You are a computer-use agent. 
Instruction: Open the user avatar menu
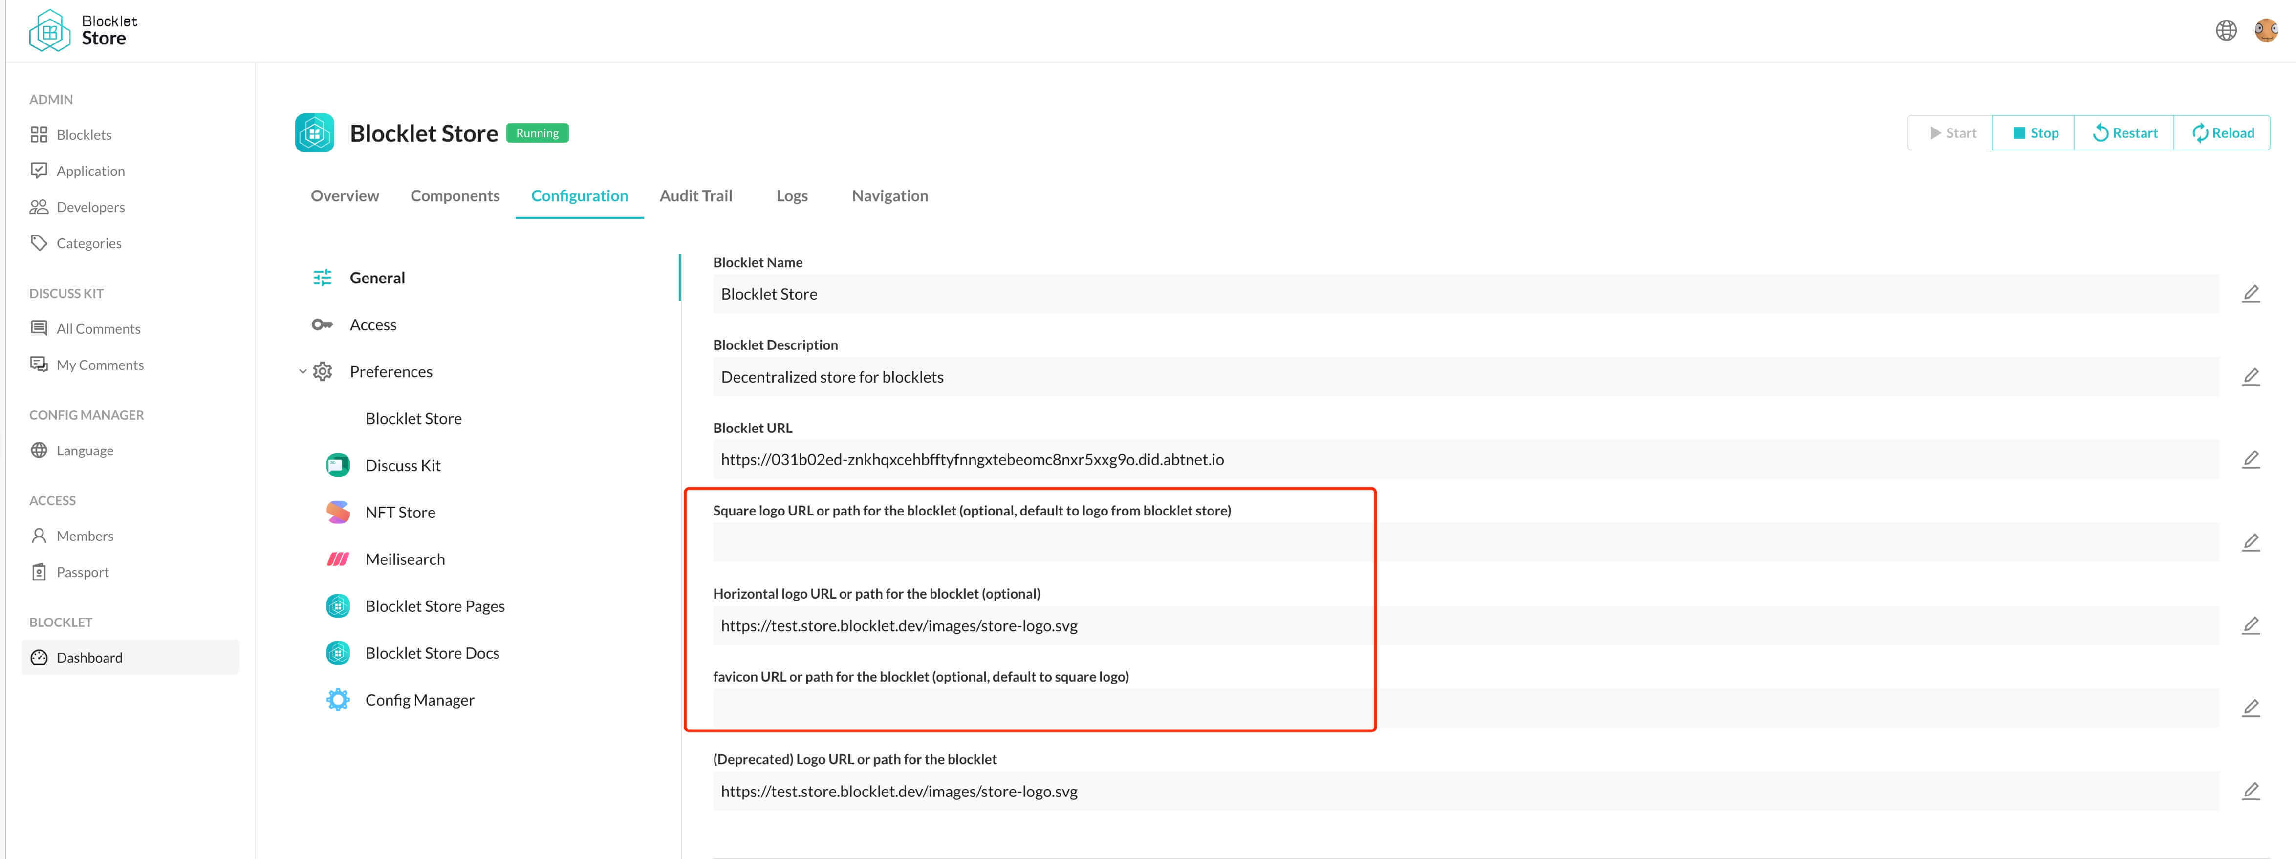[2266, 30]
